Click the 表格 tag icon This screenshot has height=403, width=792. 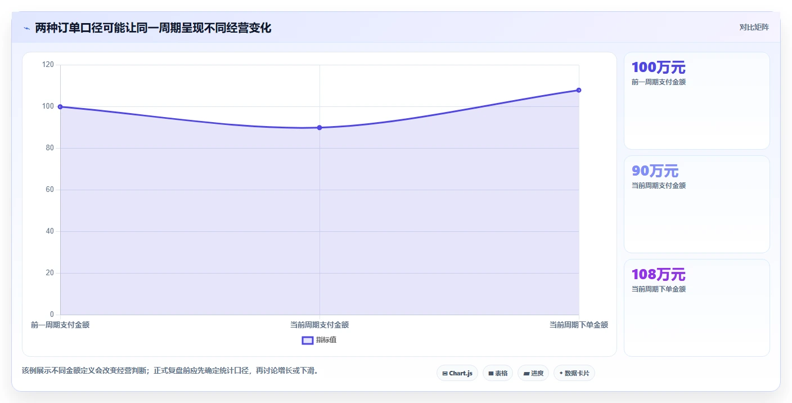(490, 373)
